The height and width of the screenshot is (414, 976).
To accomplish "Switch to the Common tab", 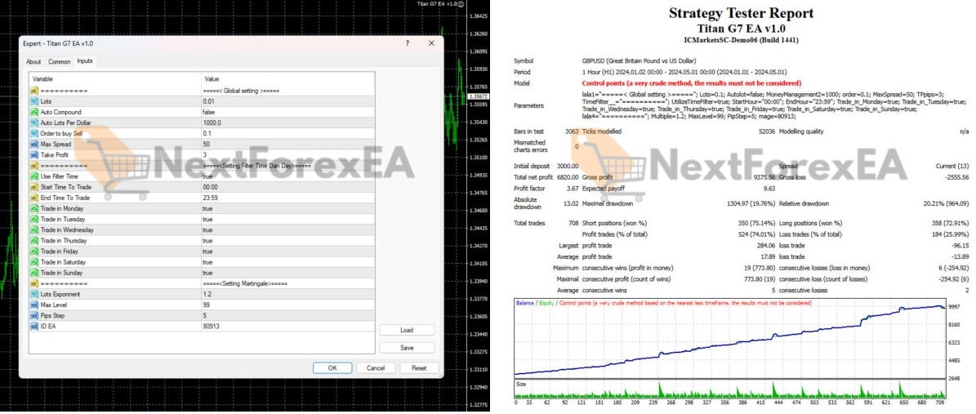I will pos(59,61).
